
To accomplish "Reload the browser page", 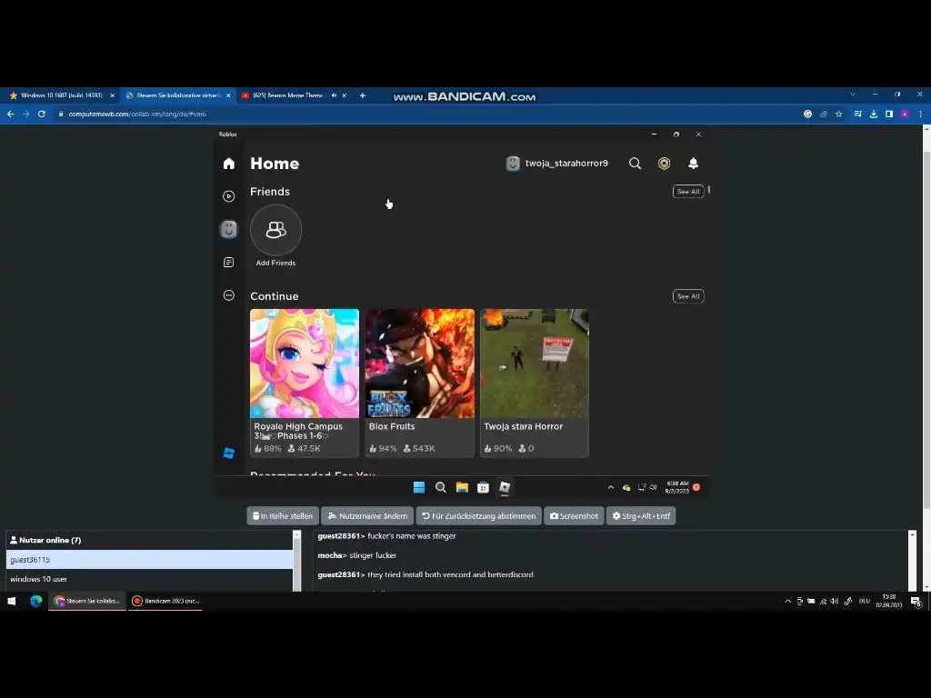I will pyautogui.click(x=42, y=114).
